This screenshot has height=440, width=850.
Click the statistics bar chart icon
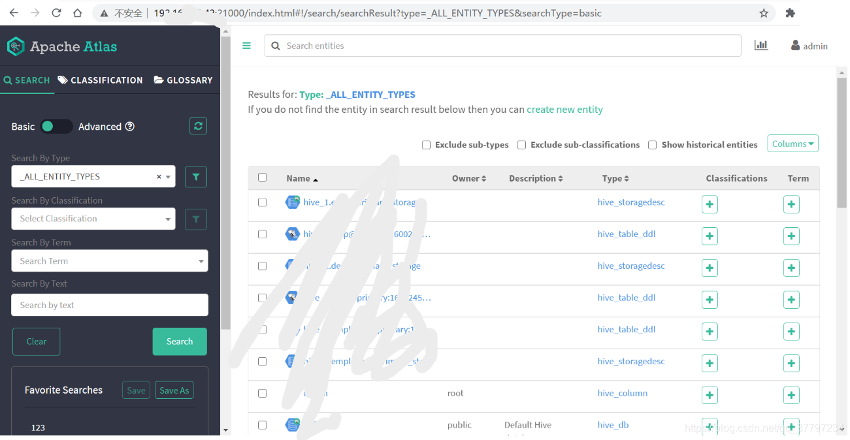click(760, 45)
